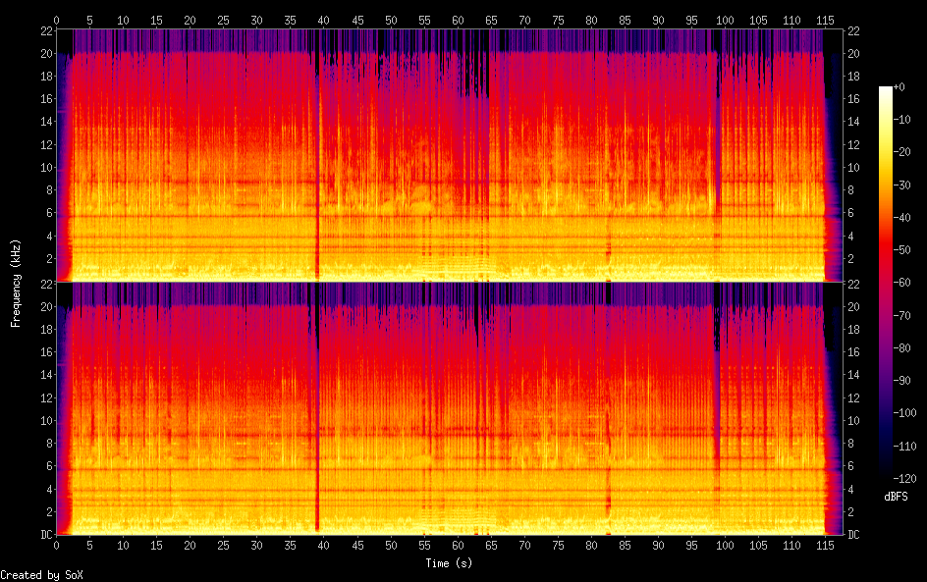Screen dimensions: 927x582
Task: Click the "Frequency (kHz)" axis label
Action: pyautogui.click(x=16, y=283)
